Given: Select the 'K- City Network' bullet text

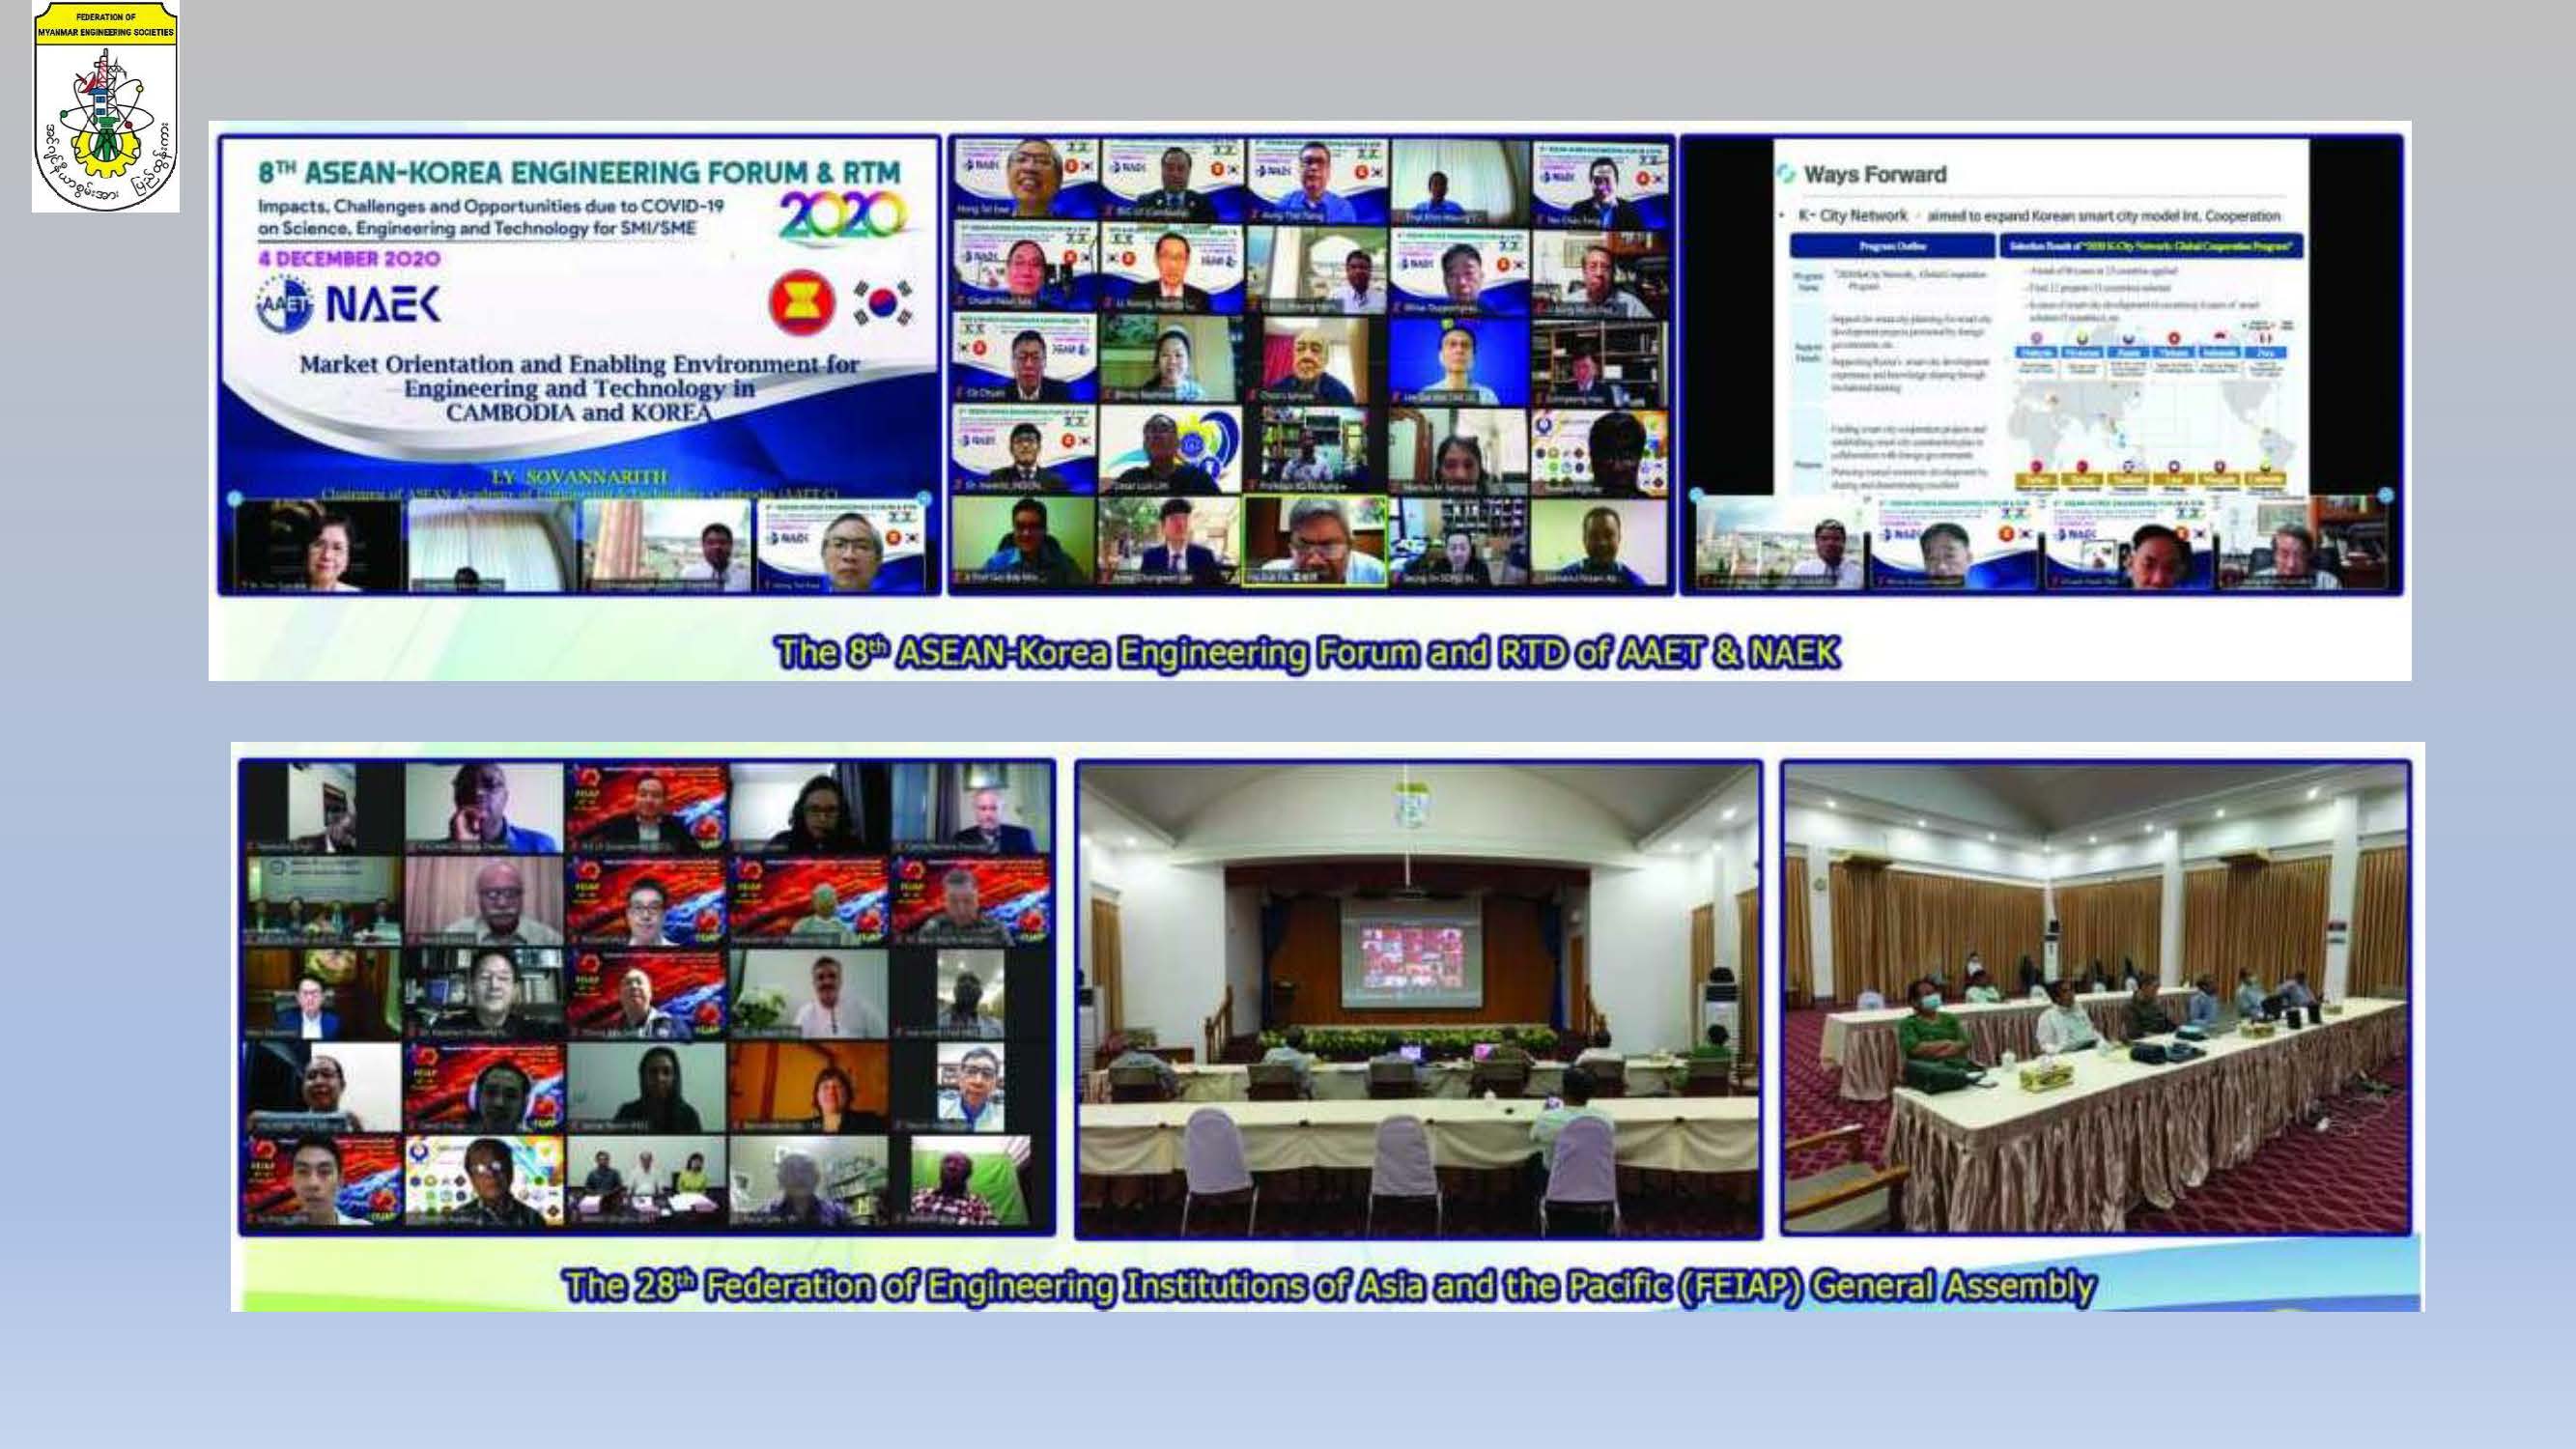Looking at the screenshot, I should click(1852, 216).
